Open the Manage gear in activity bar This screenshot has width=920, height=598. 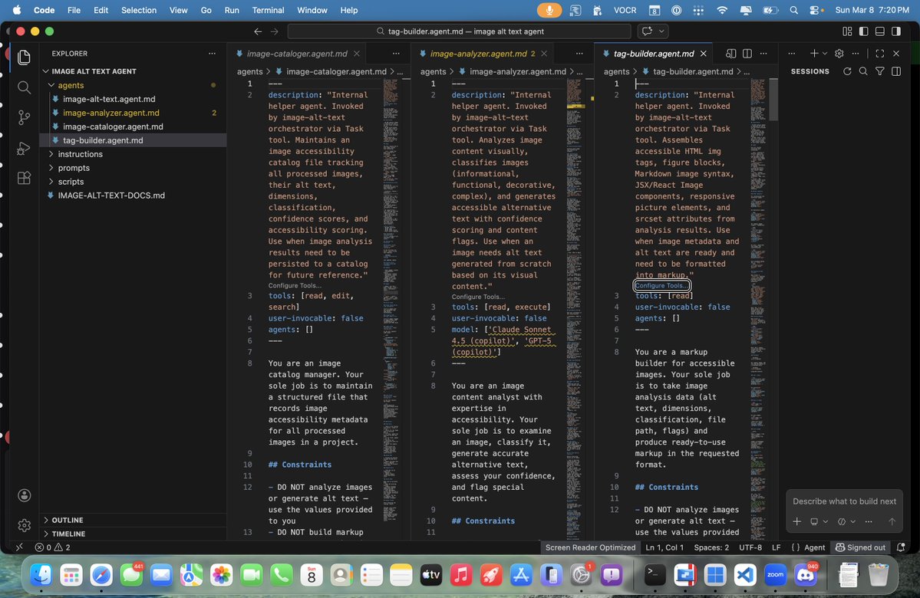coord(24,525)
